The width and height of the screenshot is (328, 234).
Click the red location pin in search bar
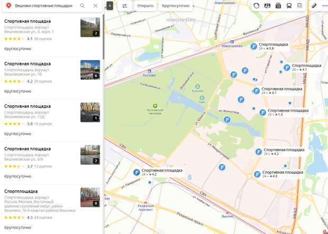tap(8, 6)
